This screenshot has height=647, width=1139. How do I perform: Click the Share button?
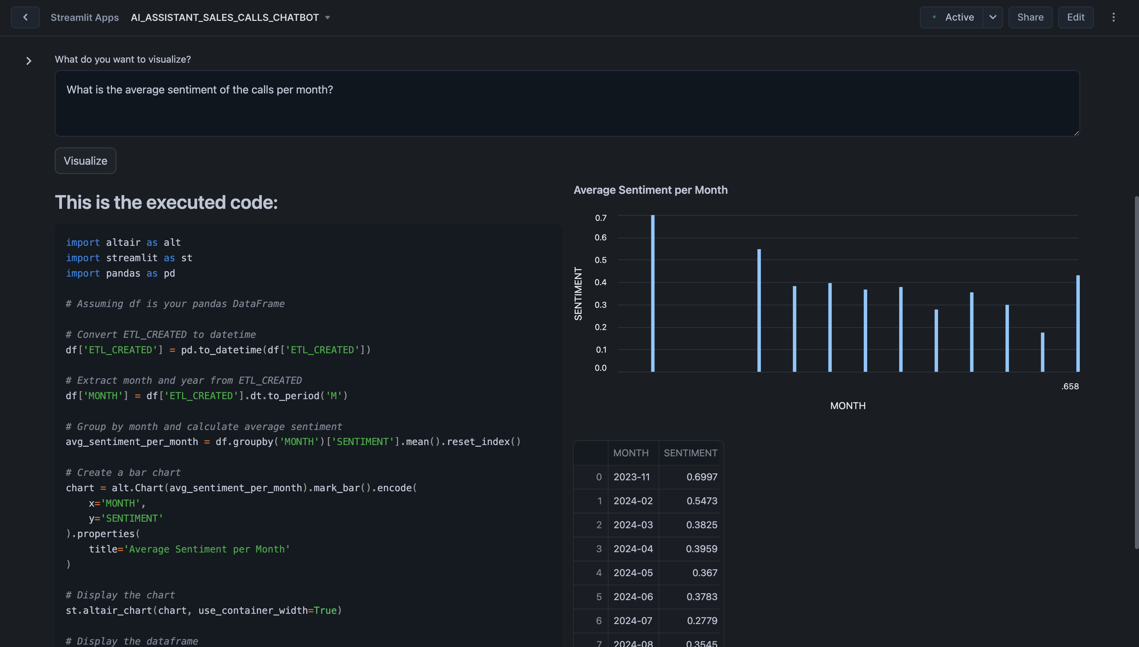(x=1030, y=17)
